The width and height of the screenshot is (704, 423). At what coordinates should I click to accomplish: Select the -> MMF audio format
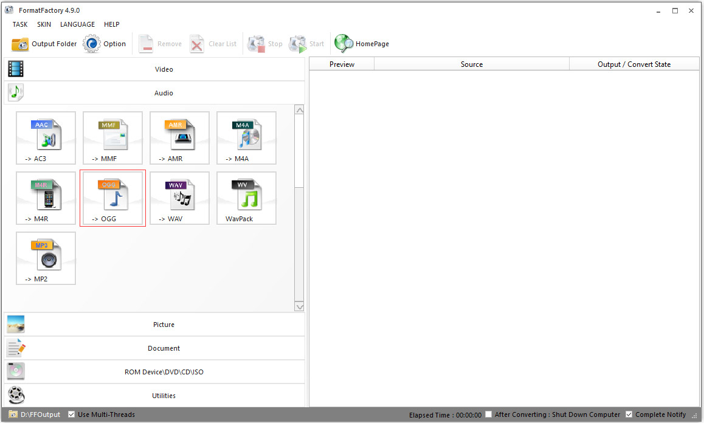point(112,138)
